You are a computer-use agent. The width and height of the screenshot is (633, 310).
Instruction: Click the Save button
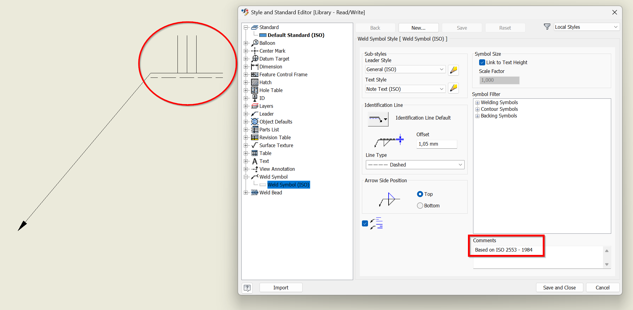coord(462,28)
